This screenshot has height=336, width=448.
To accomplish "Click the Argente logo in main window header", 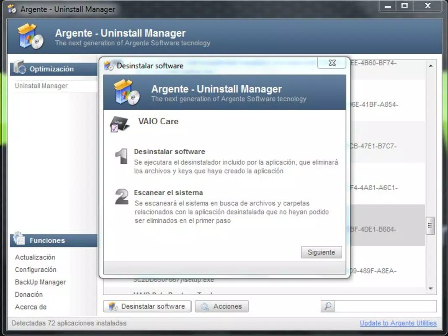I will pos(30,36).
